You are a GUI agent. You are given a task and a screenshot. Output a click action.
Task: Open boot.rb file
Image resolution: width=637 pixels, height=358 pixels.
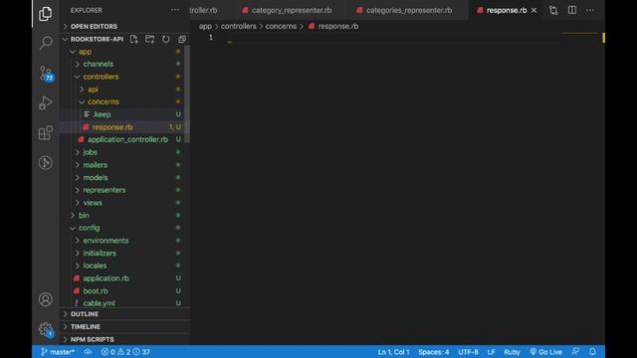(96, 290)
